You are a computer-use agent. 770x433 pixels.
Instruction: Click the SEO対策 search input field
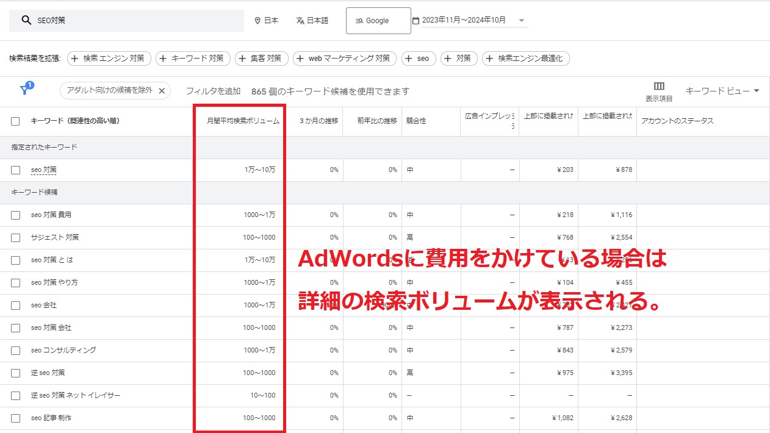[x=126, y=20]
